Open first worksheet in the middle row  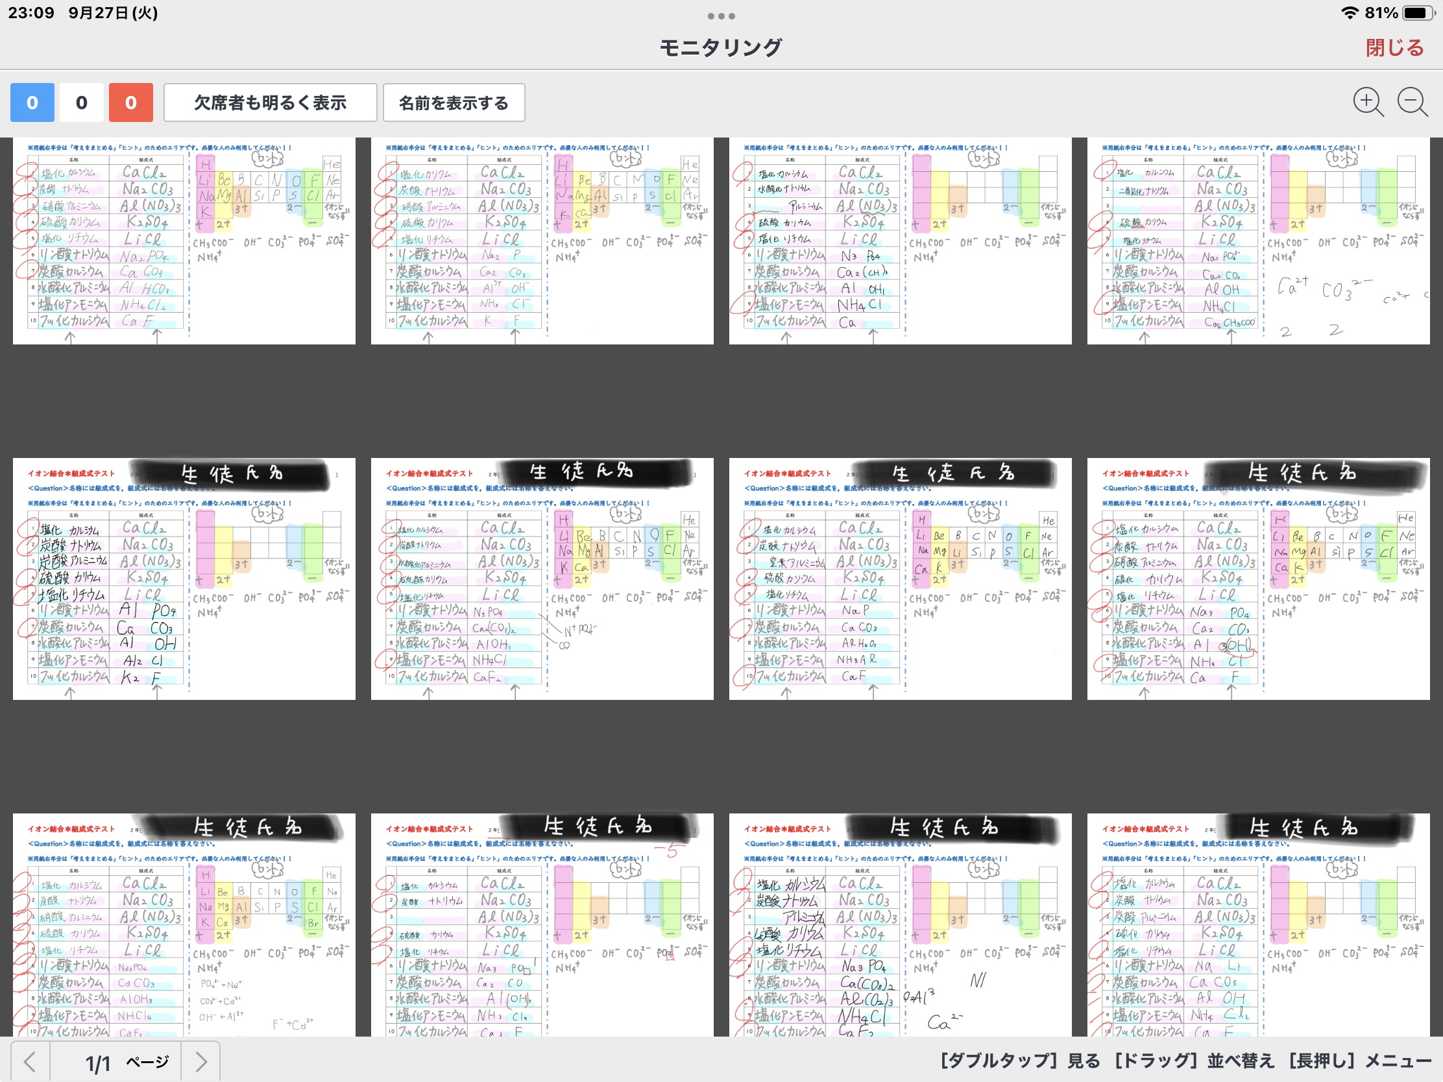pyautogui.click(x=184, y=579)
